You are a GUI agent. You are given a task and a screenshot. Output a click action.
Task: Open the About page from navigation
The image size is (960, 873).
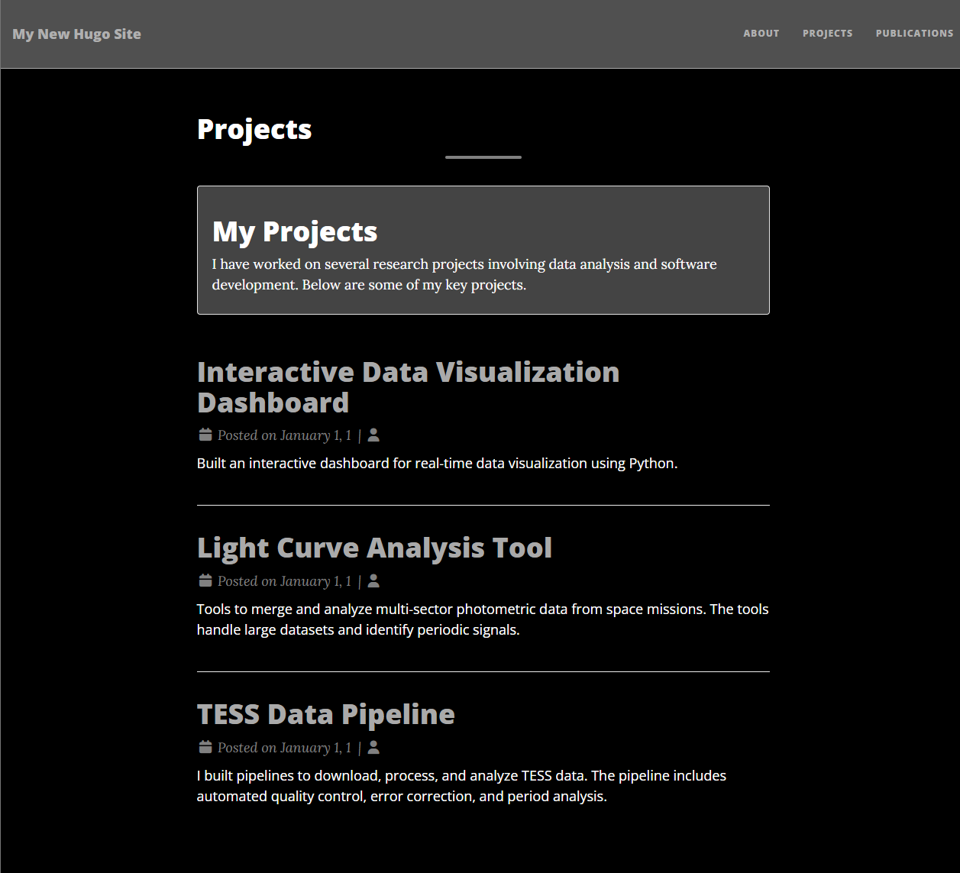pyautogui.click(x=761, y=34)
